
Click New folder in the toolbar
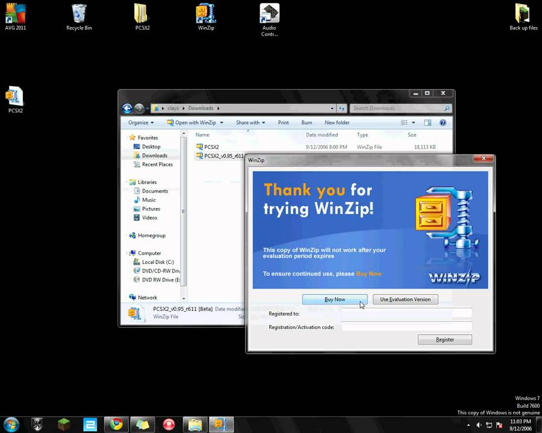pos(337,123)
